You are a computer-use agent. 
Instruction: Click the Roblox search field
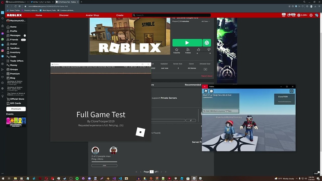pyautogui.click(x=171, y=15)
